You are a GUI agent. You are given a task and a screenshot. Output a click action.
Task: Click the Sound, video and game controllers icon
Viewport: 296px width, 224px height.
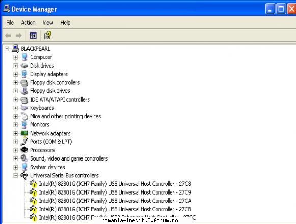click(x=24, y=158)
